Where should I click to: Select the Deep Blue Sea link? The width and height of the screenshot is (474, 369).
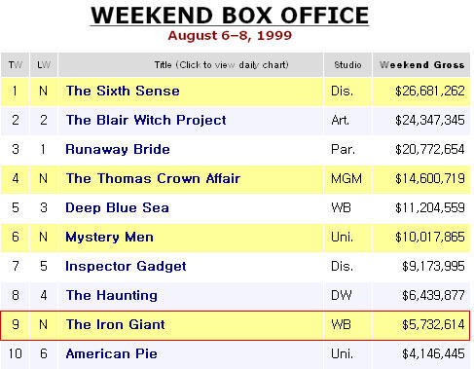coord(118,207)
